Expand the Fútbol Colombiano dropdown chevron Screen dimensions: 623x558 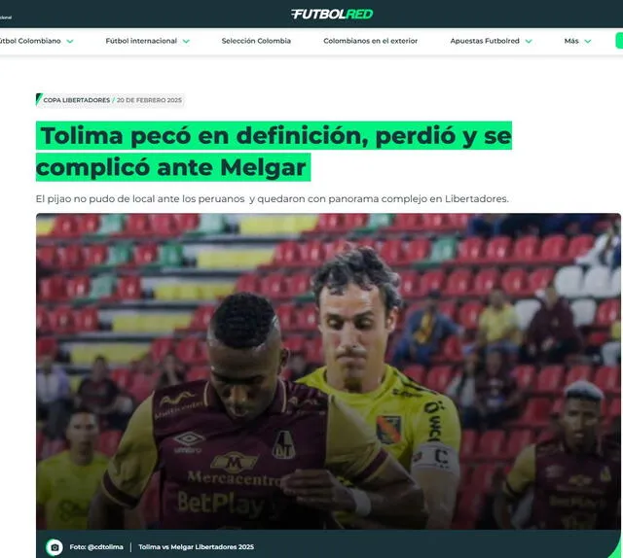tap(70, 41)
